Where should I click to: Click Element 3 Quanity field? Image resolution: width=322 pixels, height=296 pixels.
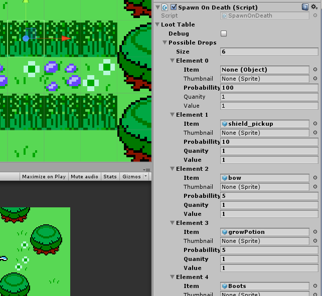pyautogui.click(x=269, y=259)
